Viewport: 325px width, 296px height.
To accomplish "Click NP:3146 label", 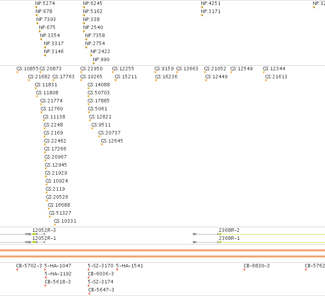I will pos(54,52).
